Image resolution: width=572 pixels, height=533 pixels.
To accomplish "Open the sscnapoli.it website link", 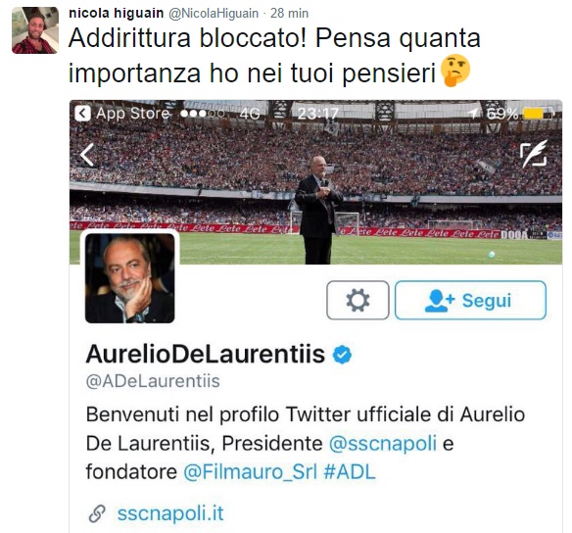I will coord(170,513).
